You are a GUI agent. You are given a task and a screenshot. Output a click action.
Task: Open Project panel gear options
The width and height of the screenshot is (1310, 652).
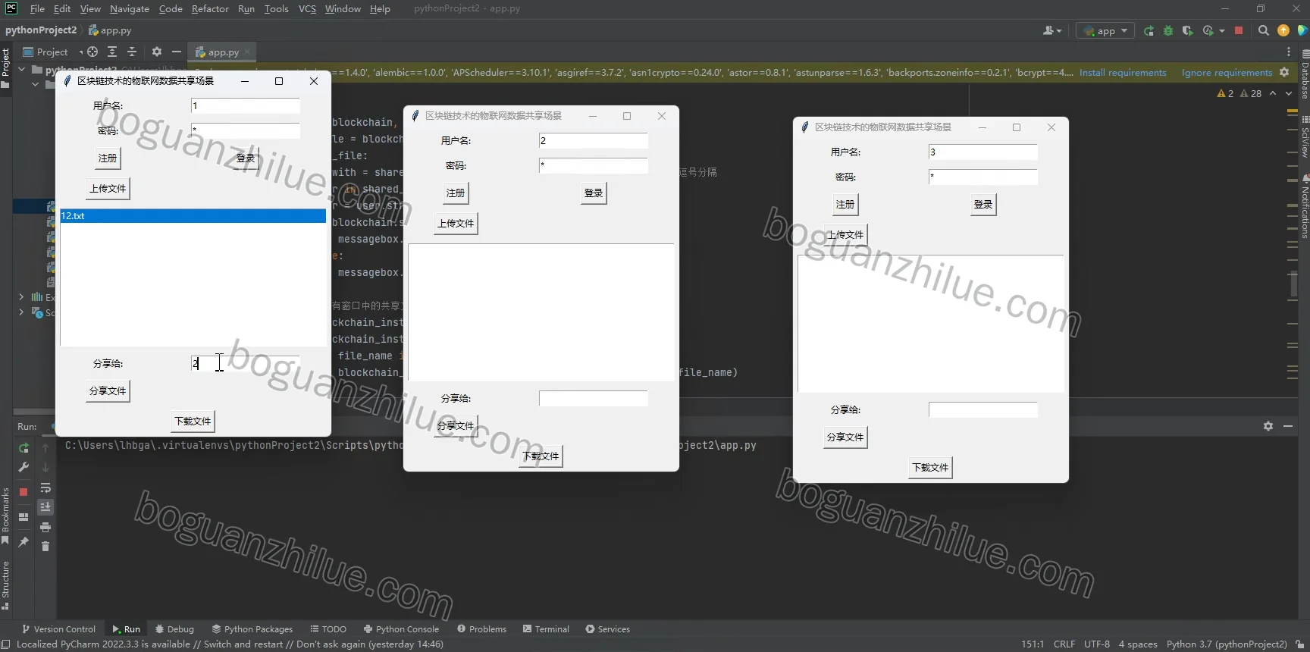click(x=157, y=52)
